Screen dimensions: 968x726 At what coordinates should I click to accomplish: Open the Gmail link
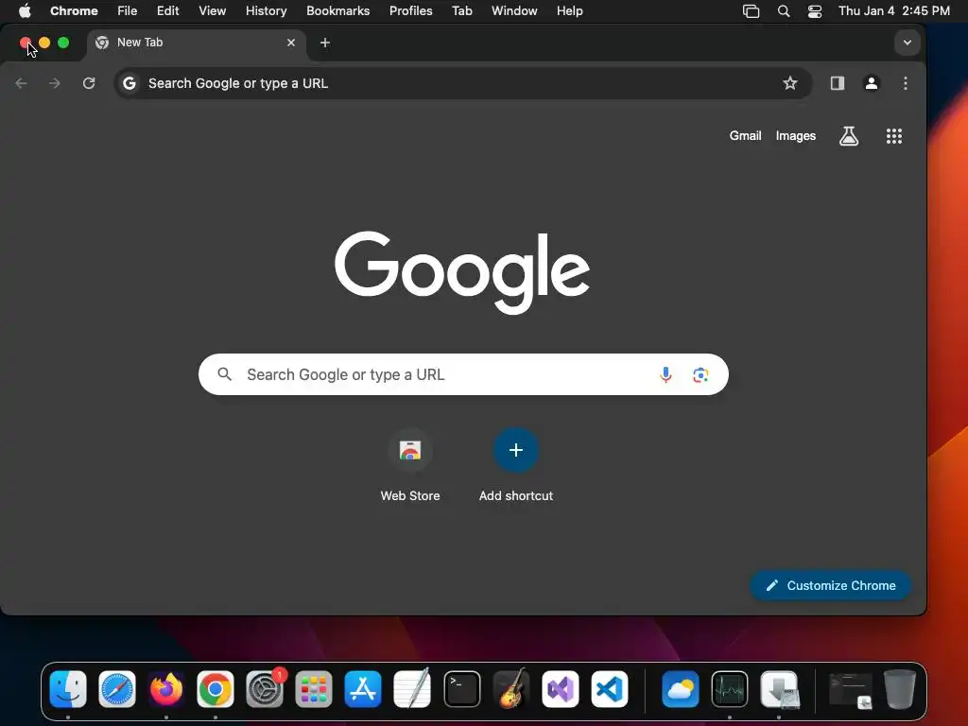point(745,136)
